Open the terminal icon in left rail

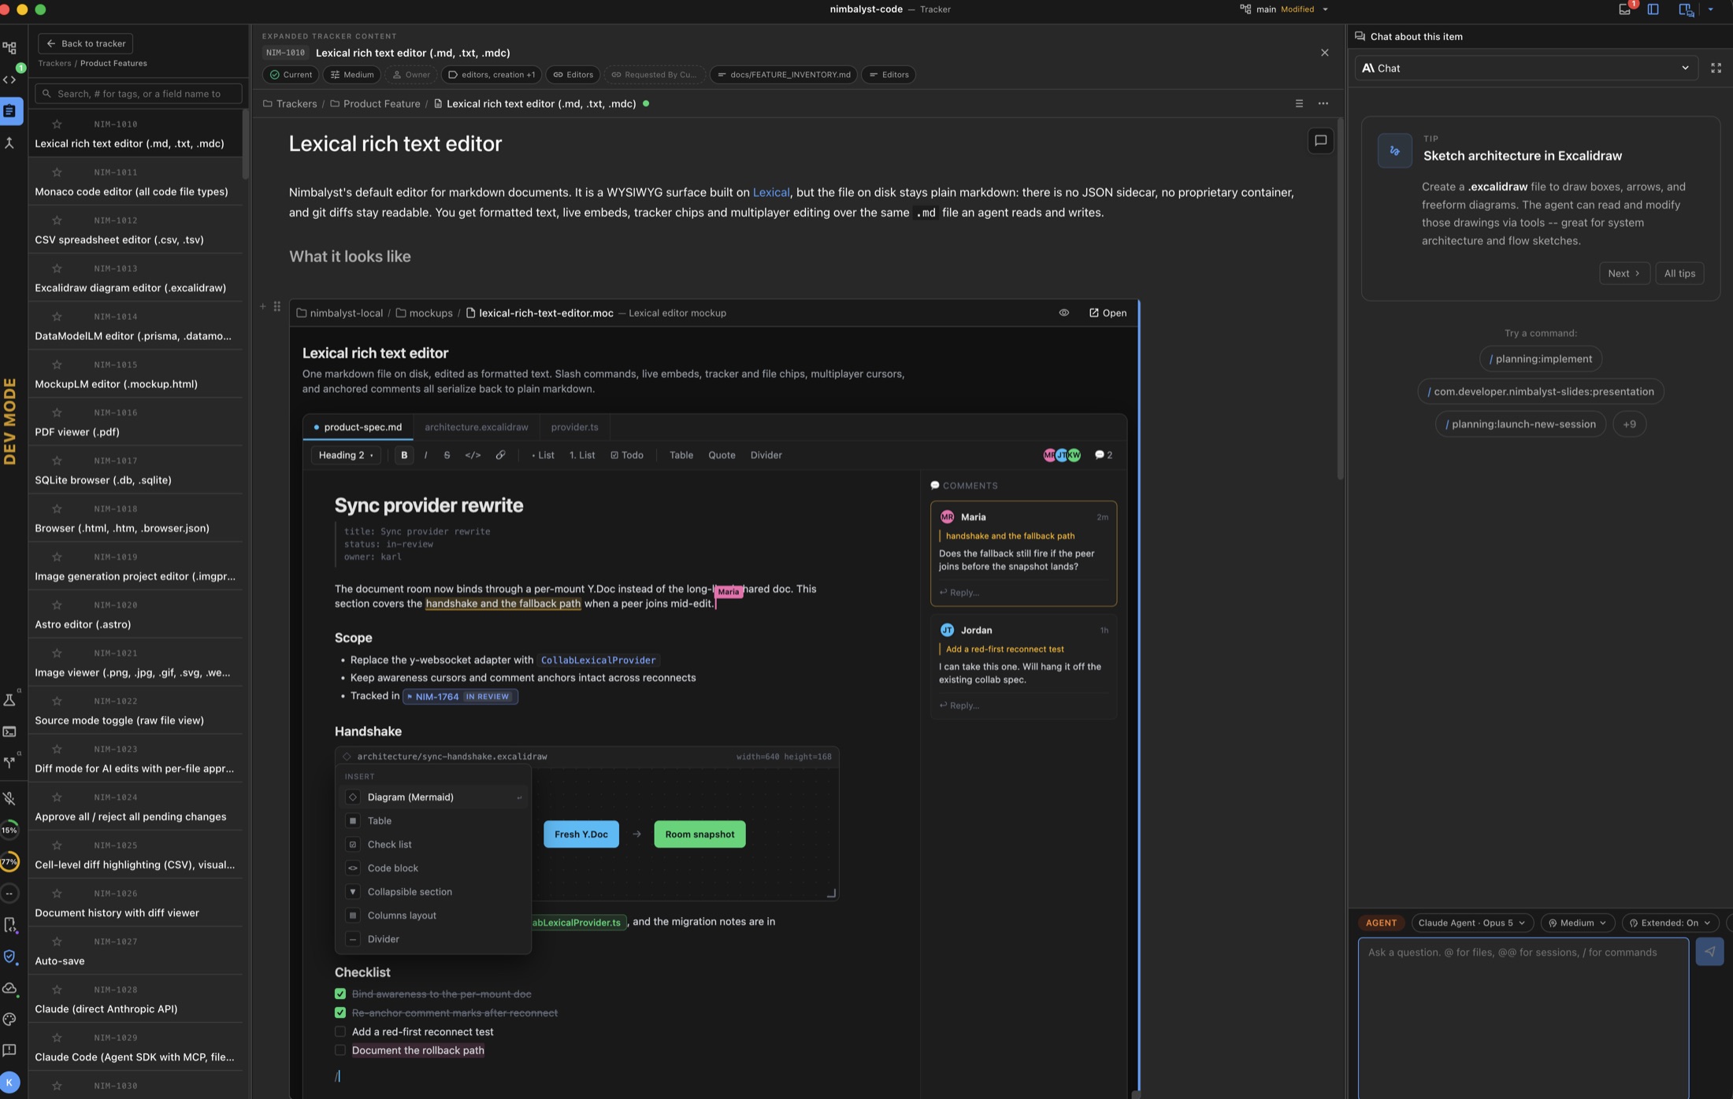(x=9, y=731)
